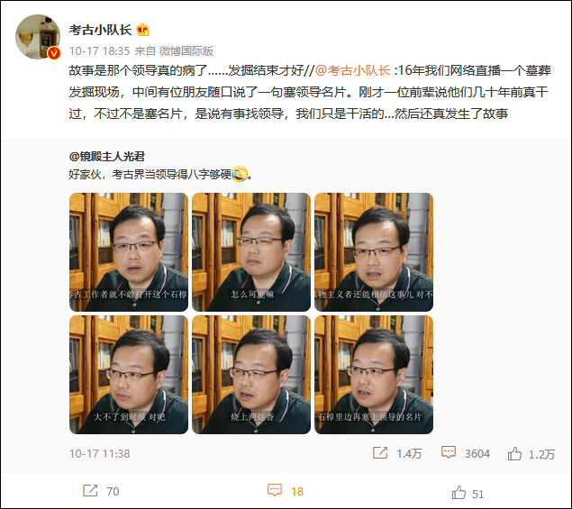Click the 考古小队长 username heading
The image size is (572, 509).
click(x=100, y=30)
